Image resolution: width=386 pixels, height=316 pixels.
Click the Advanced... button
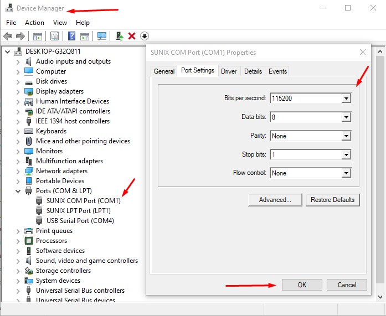(x=275, y=200)
